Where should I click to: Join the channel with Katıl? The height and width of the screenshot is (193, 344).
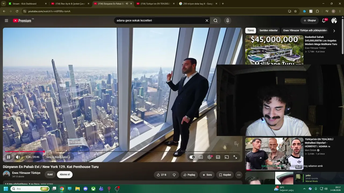[x=50, y=175]
